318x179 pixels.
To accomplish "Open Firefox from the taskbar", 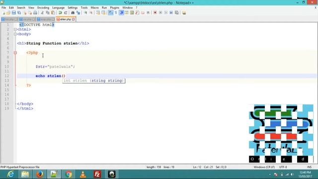I will click(40, 175).
